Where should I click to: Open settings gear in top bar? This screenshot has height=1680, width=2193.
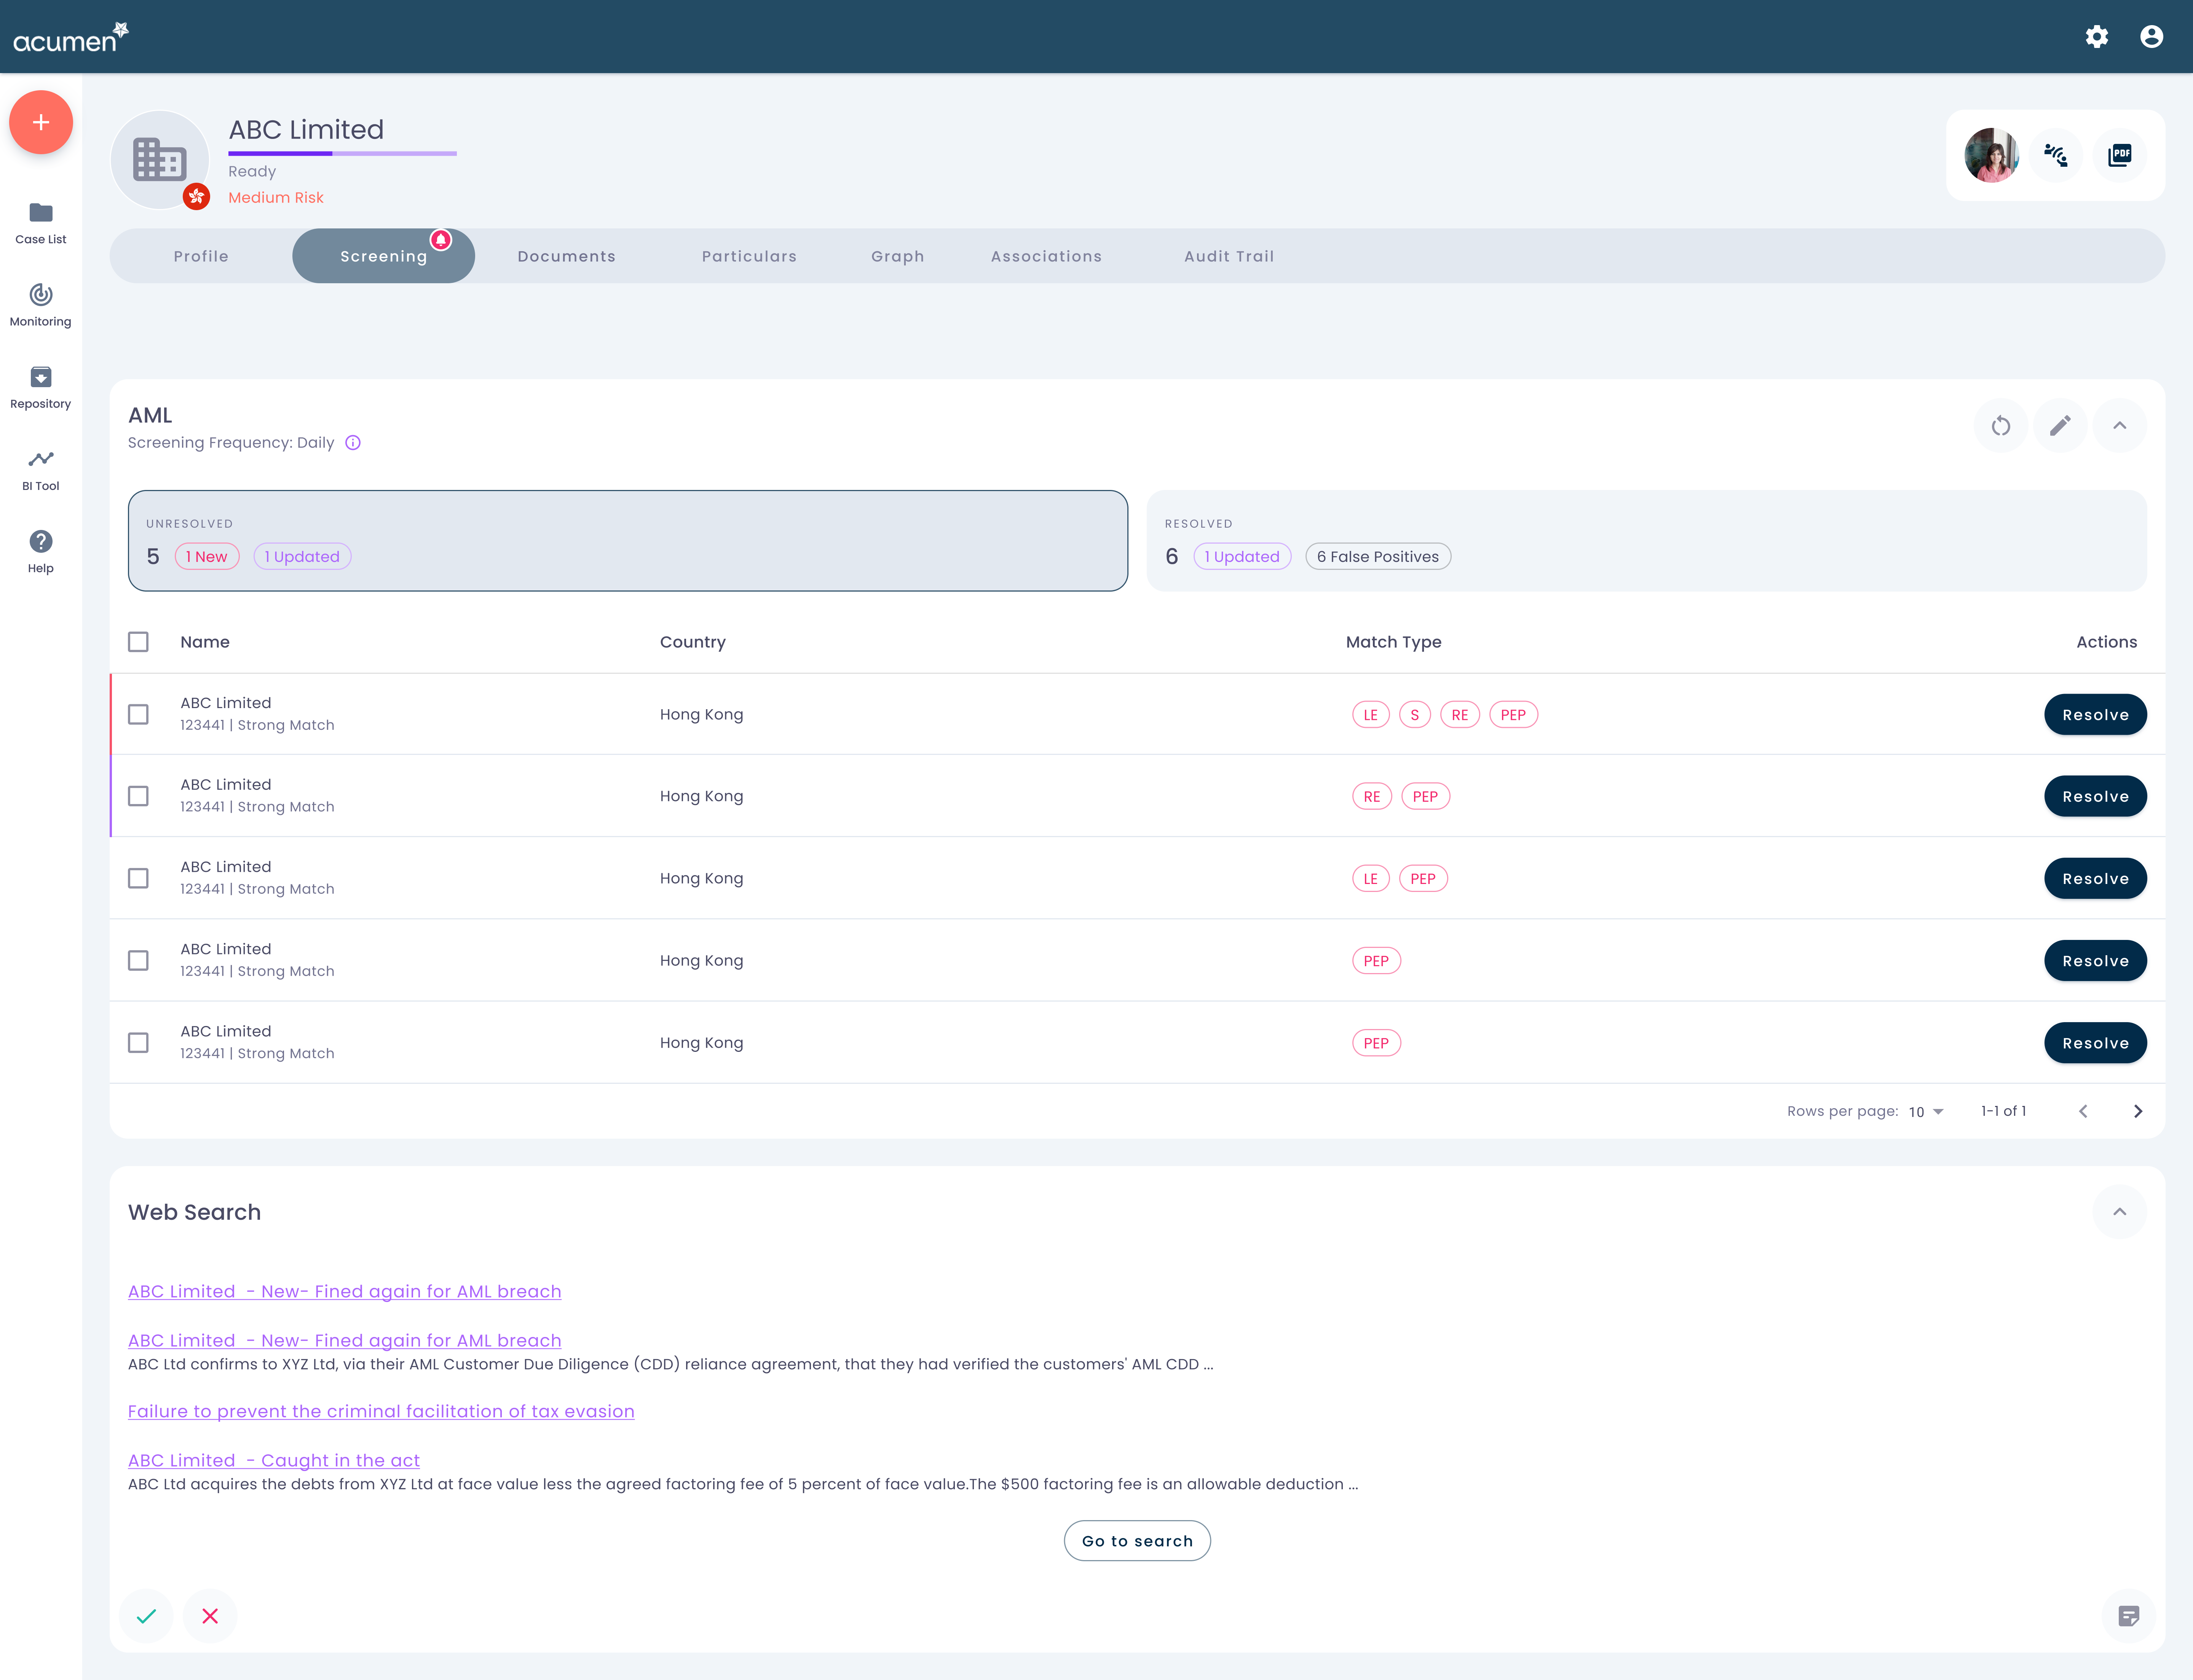2097,37
